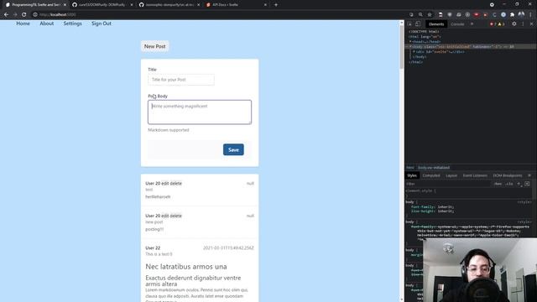Click the yellow warning count badge

pyautogui.click(x=501, y=24)
